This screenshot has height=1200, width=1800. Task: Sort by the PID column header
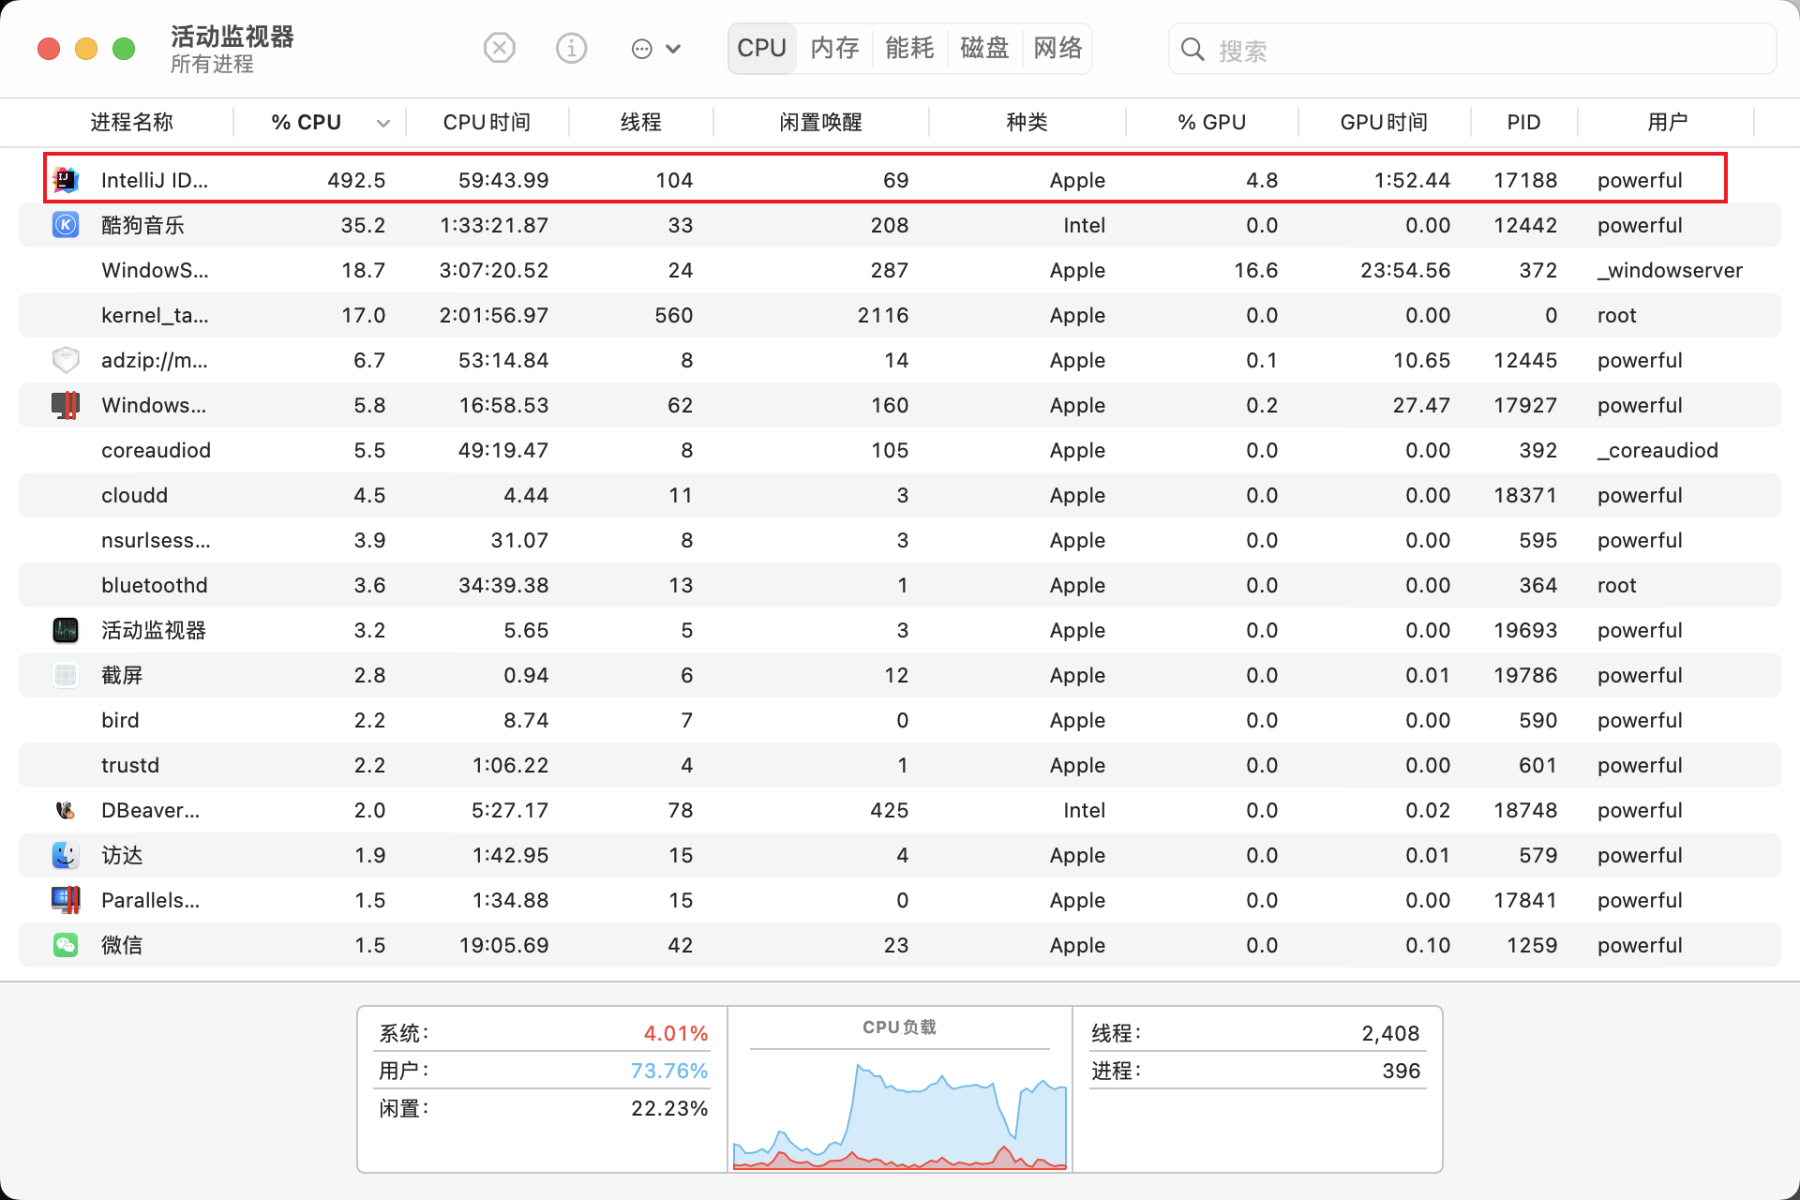[x=1523, y=122]
